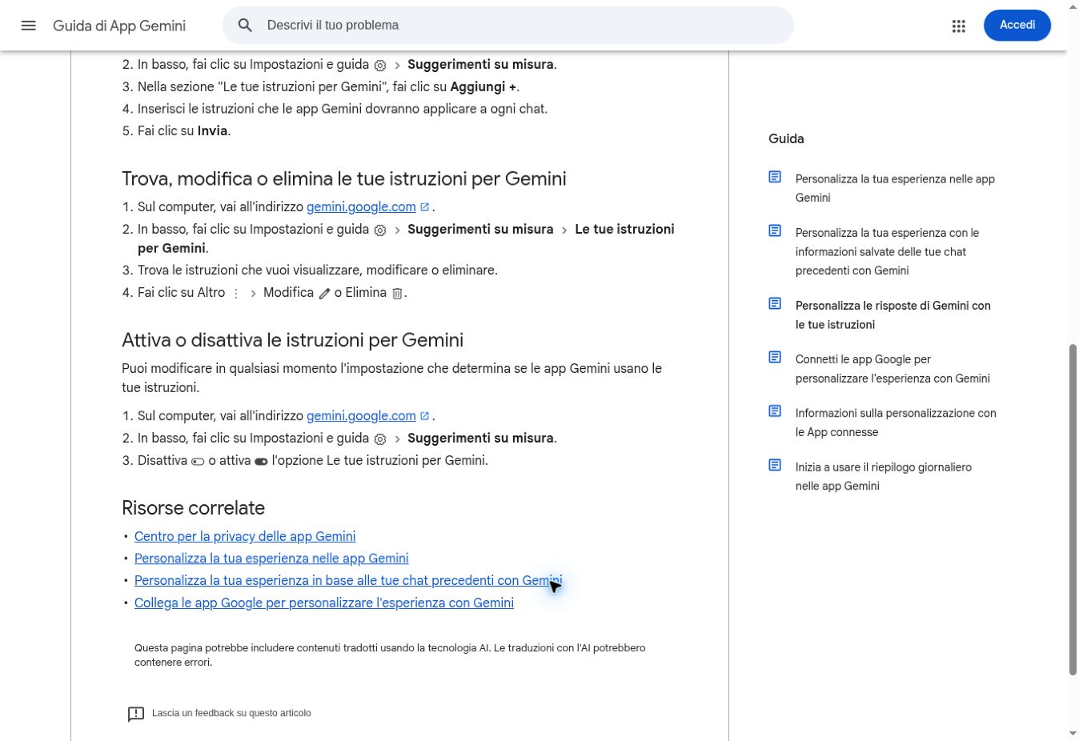This screenshot has width=1079, height=741.
Task: Click the article icon next to 'Informazioni sulla personalizzazione'
Action: click(775, 411)
